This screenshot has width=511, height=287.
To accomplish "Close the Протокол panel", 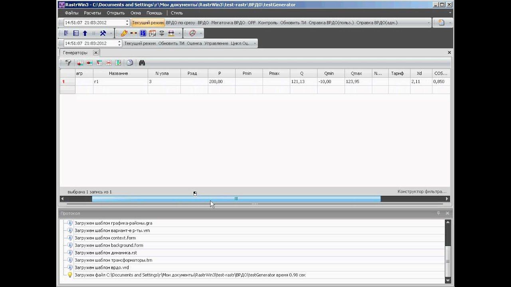I will 448,213.
